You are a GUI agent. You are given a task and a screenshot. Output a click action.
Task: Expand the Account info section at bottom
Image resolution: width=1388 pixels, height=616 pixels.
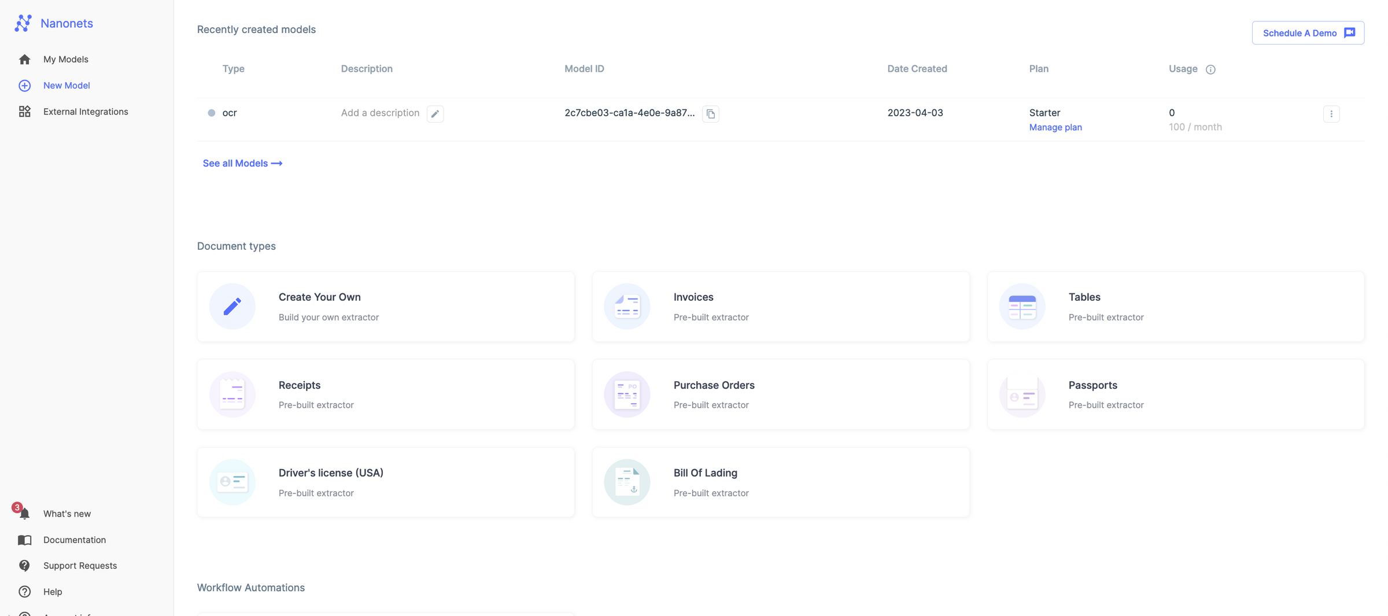[24, 614]
